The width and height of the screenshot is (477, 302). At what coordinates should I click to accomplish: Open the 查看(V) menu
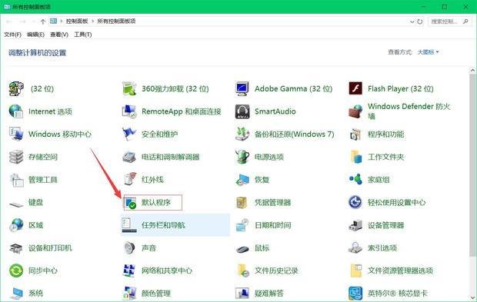pos(59,35)
